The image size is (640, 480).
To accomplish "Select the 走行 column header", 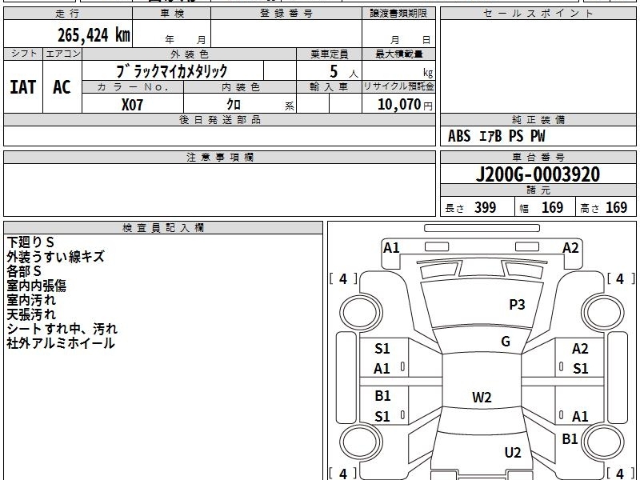I will point(68,14).
